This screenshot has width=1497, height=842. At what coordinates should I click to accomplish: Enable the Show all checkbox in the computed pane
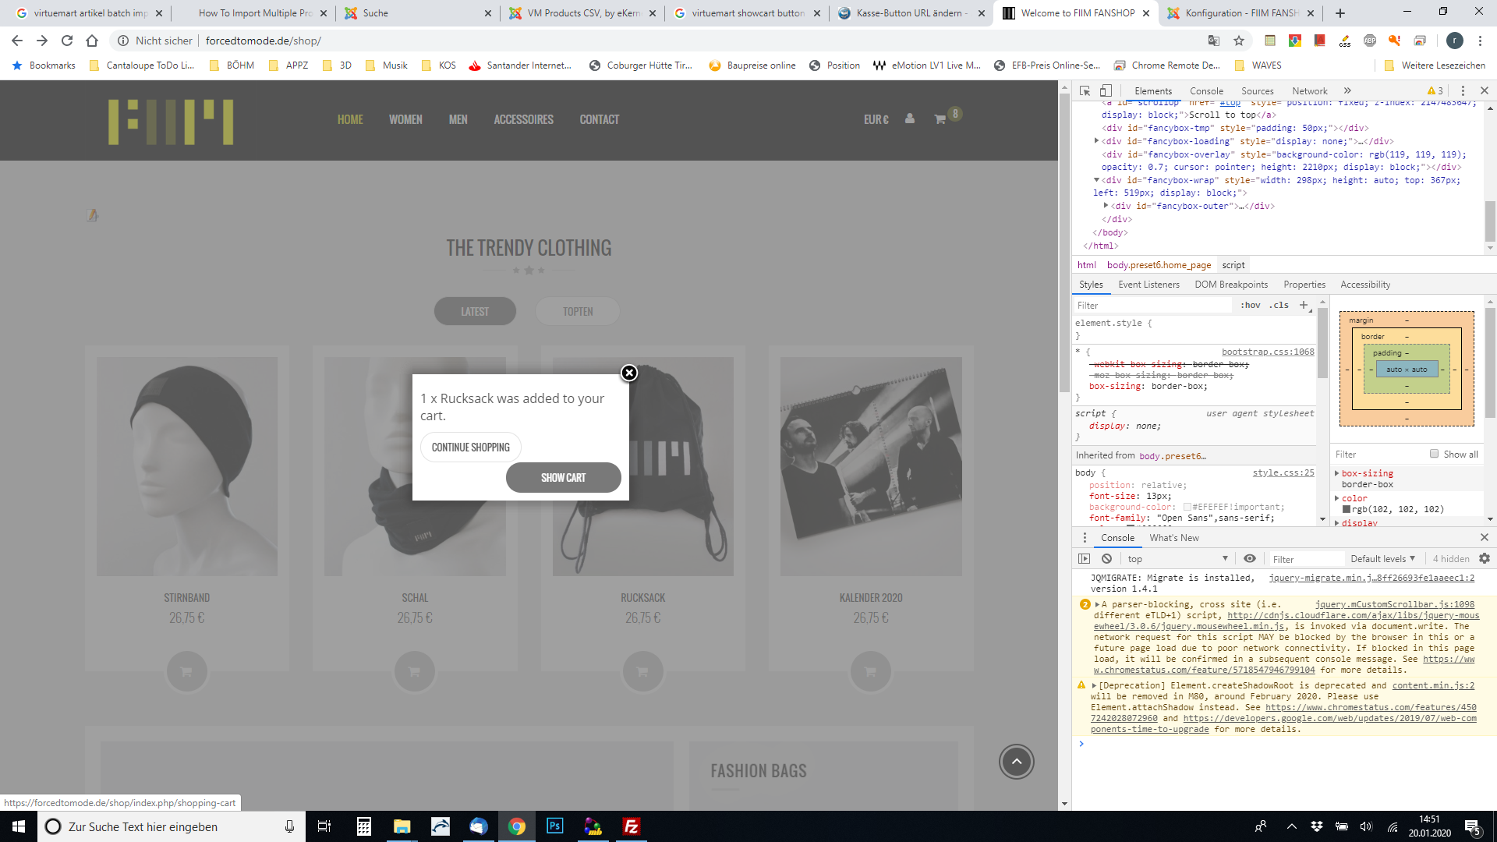[x=1434, y=454]
